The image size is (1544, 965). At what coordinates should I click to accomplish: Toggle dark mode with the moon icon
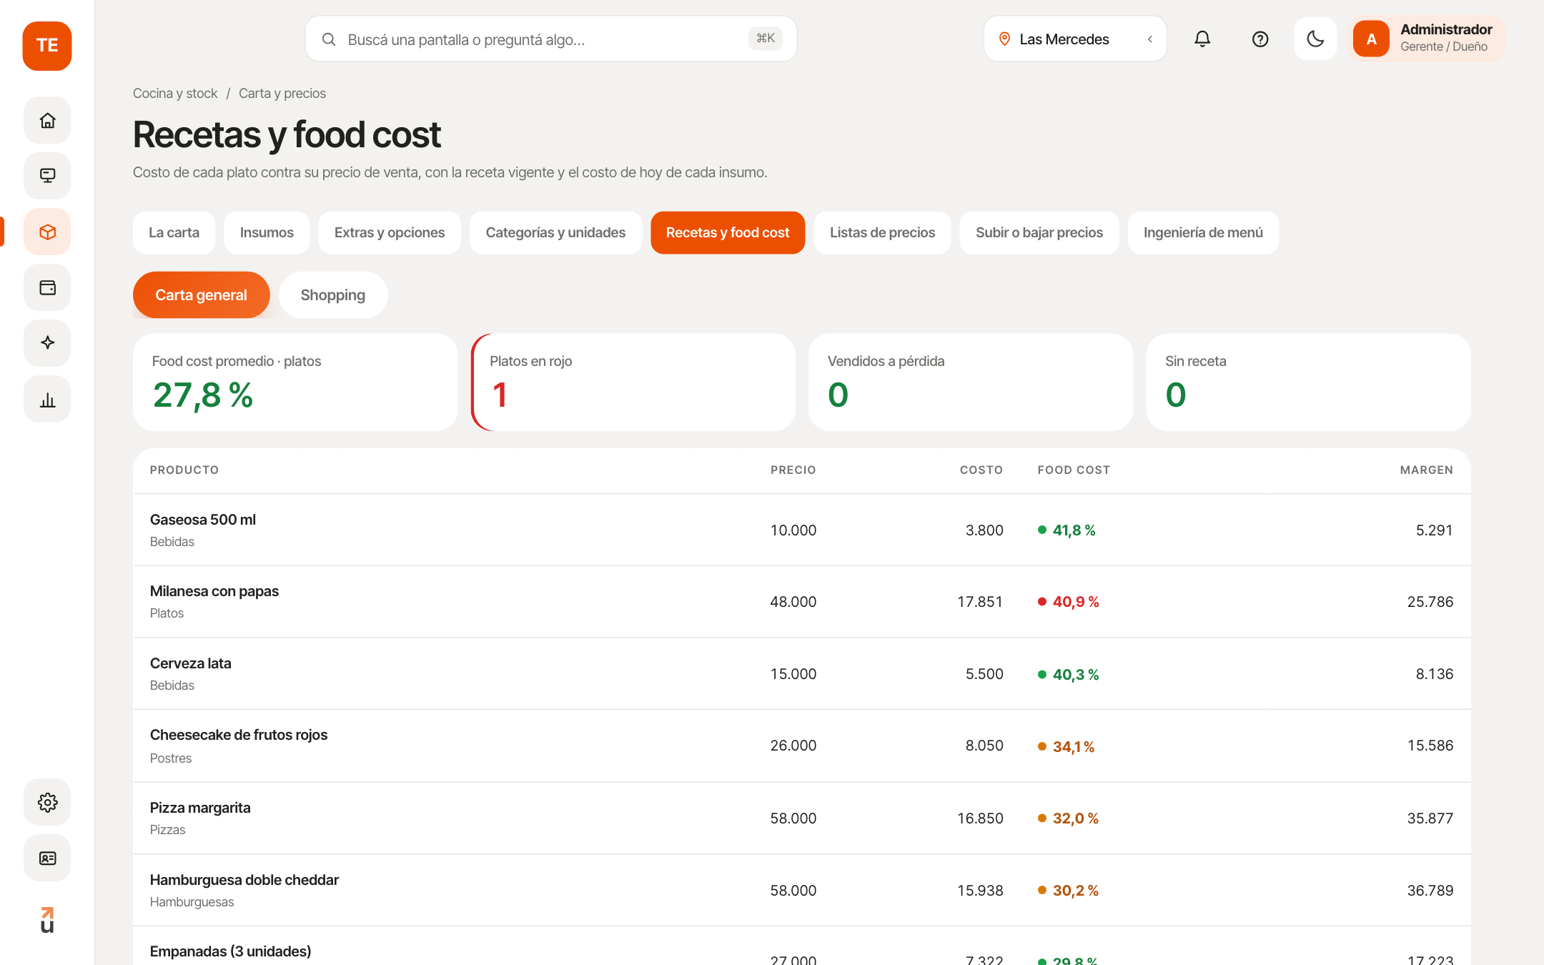(1315, 39)
